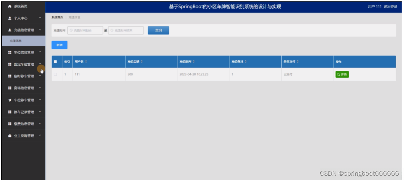Open the 车位信息管理 sidebar menu label
Image resolution: width=404 pixels, height=180 pixels.
24,53
